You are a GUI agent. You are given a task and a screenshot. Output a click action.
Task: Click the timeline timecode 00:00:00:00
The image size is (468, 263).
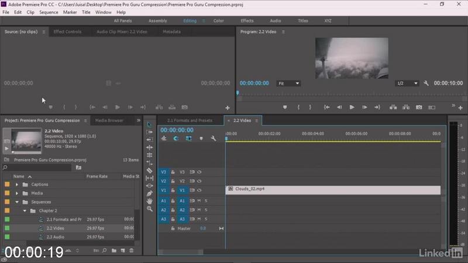(177, 130)
